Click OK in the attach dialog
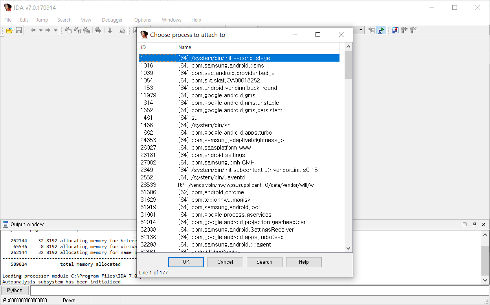Image resolution: width=490 pixels, height=305 pixels. [186, 262]
